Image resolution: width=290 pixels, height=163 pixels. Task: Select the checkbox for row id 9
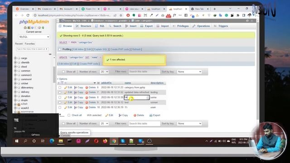tap(60, 102)
